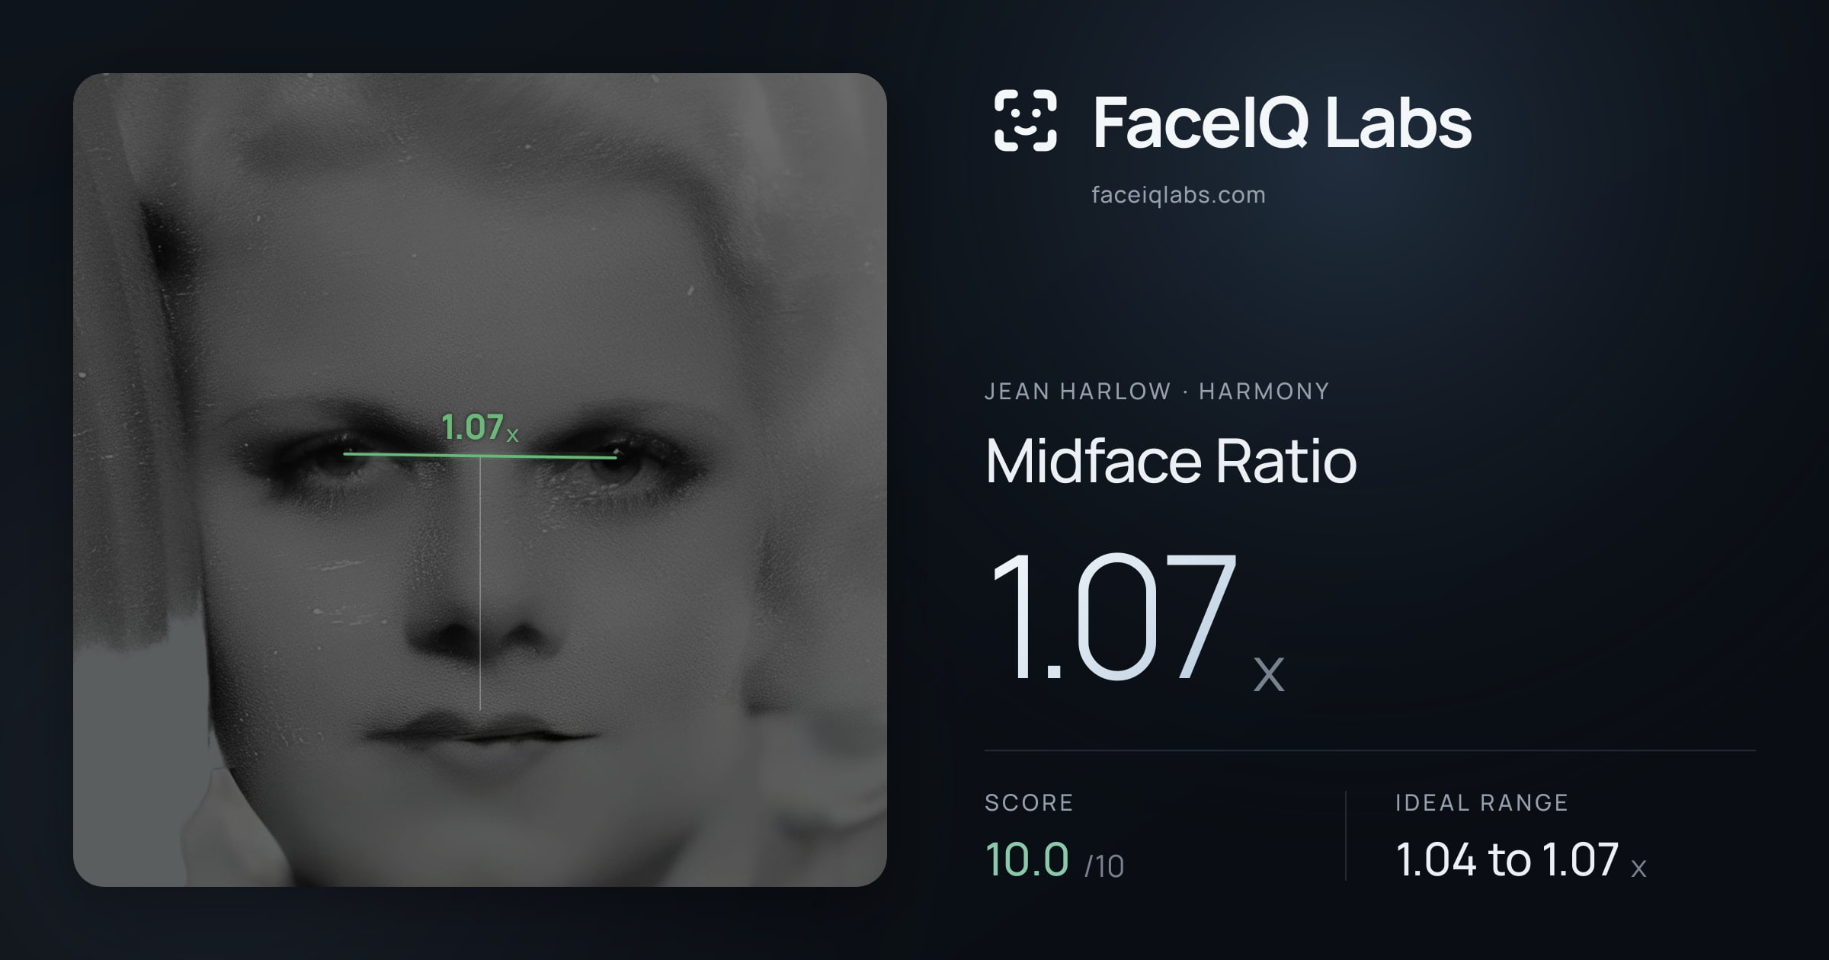1829x960 pixels.
Task: Click the portrait photo thumbnail
Action: pyautogui.click(x=480, y=480)
